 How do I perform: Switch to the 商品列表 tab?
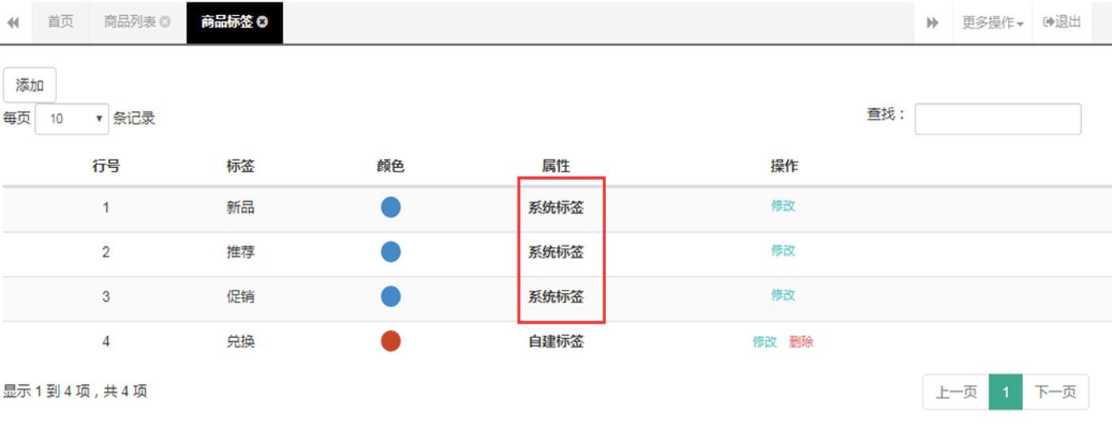point(130,22)
